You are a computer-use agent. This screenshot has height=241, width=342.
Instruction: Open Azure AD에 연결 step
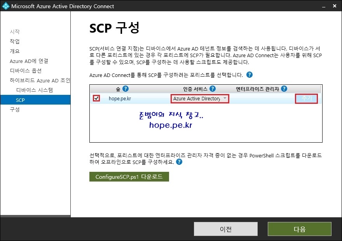pyautogui.click(x=29, y=61)
